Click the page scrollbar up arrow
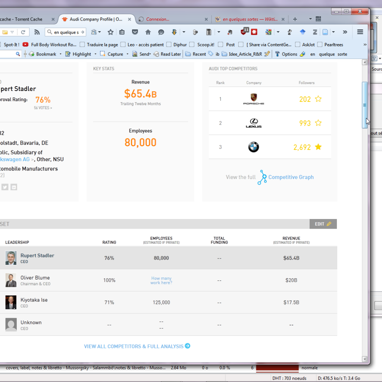This screenshot has height=382, width=382. click(365, 62)
